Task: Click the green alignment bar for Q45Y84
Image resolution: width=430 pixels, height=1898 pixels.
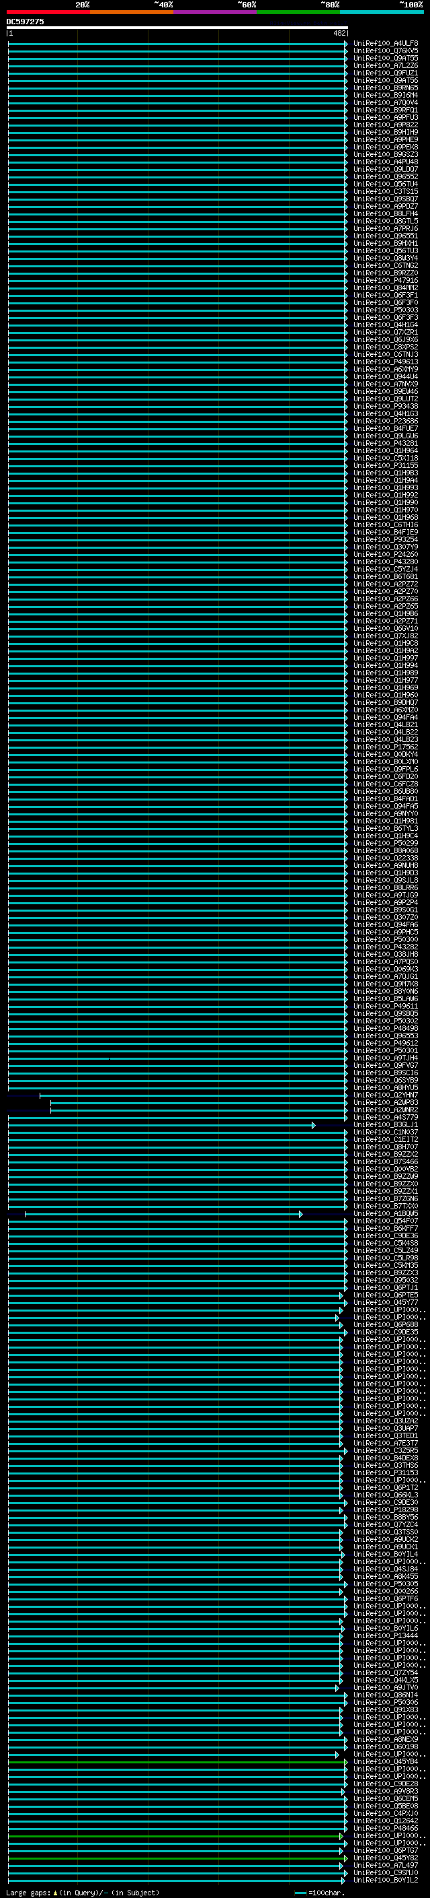Action: coord(177,1762)
